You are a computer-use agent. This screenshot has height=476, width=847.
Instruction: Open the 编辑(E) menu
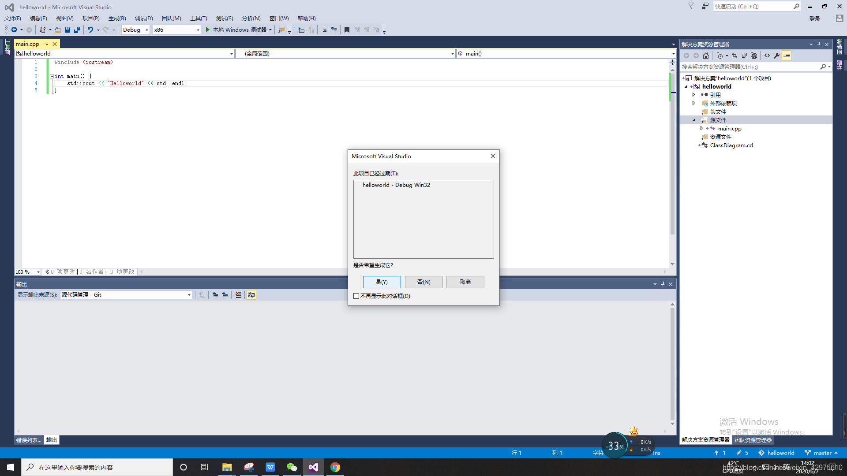tap(38, 19)
